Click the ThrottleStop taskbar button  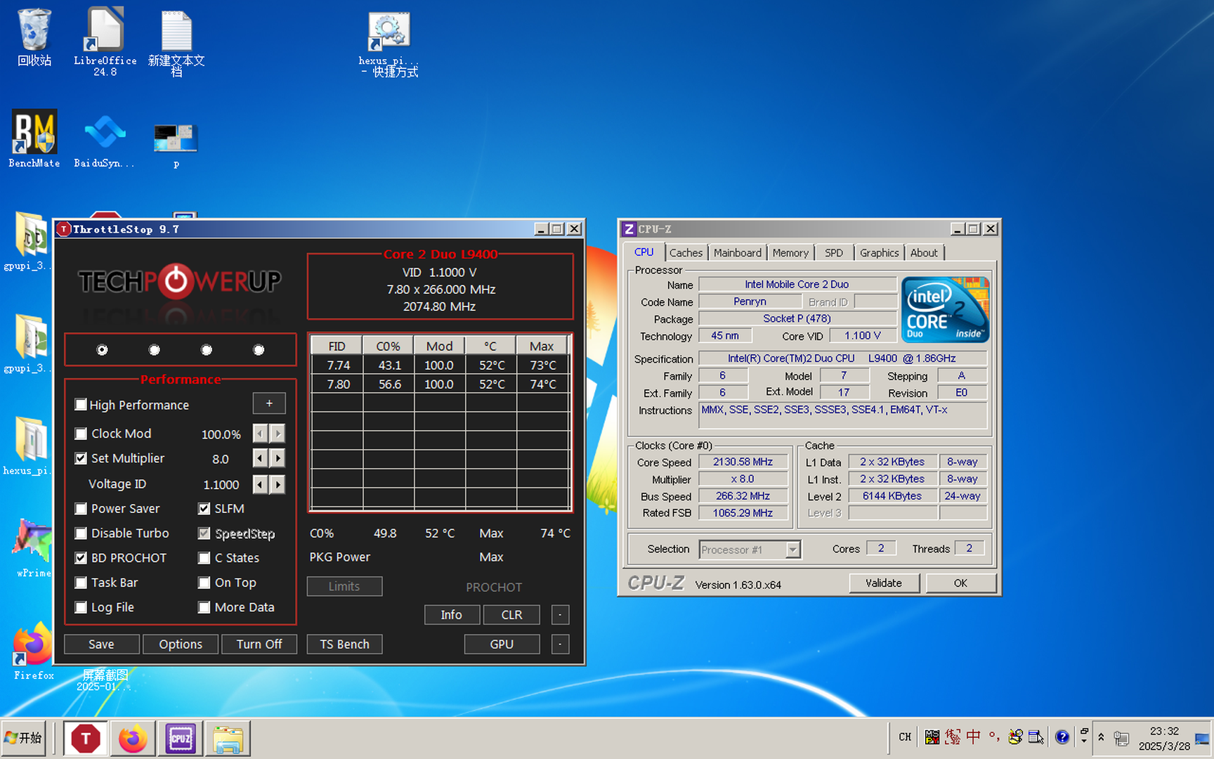click(86, 738)
